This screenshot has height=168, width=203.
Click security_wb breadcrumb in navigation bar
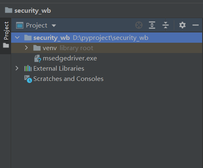32,11
